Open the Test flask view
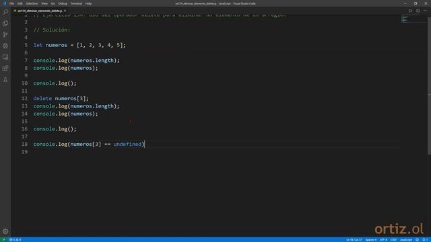 (x=5, y=79)
